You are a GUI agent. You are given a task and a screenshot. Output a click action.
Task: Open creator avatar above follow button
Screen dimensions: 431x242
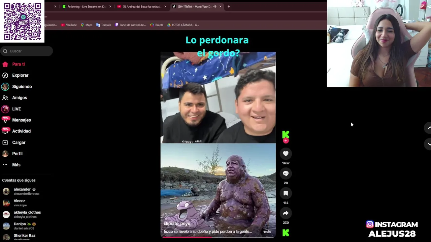tap(286, 134)
